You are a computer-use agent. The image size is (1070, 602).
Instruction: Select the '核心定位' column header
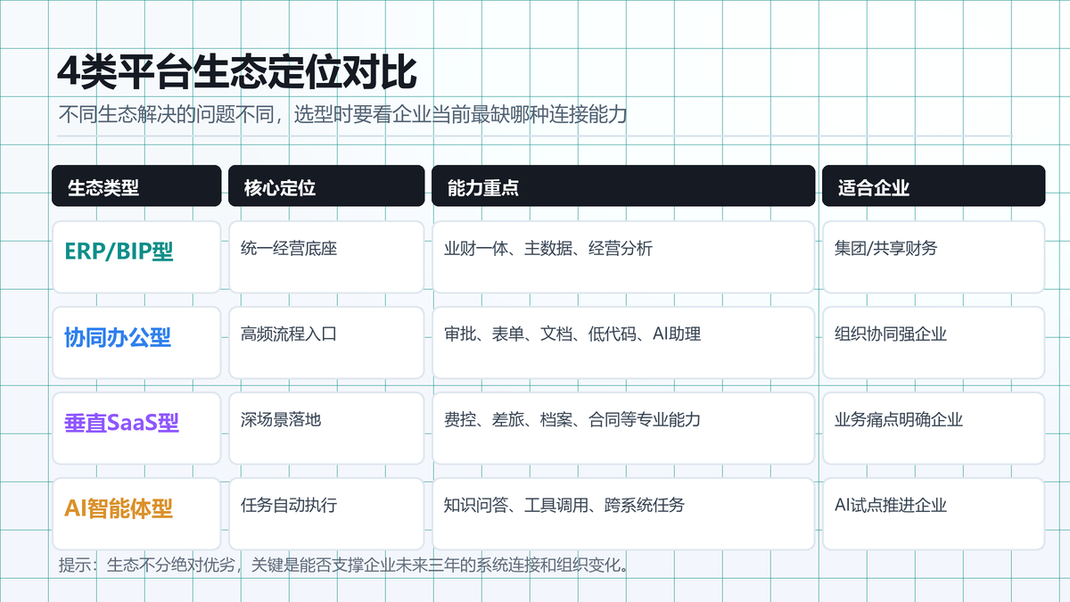click(326, 186)
